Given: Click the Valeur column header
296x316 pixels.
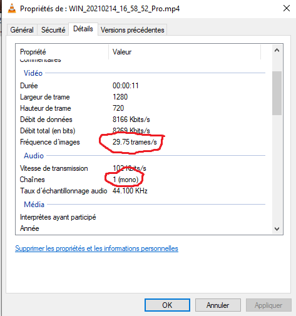Looking at the screenshot, I should 185,52.
